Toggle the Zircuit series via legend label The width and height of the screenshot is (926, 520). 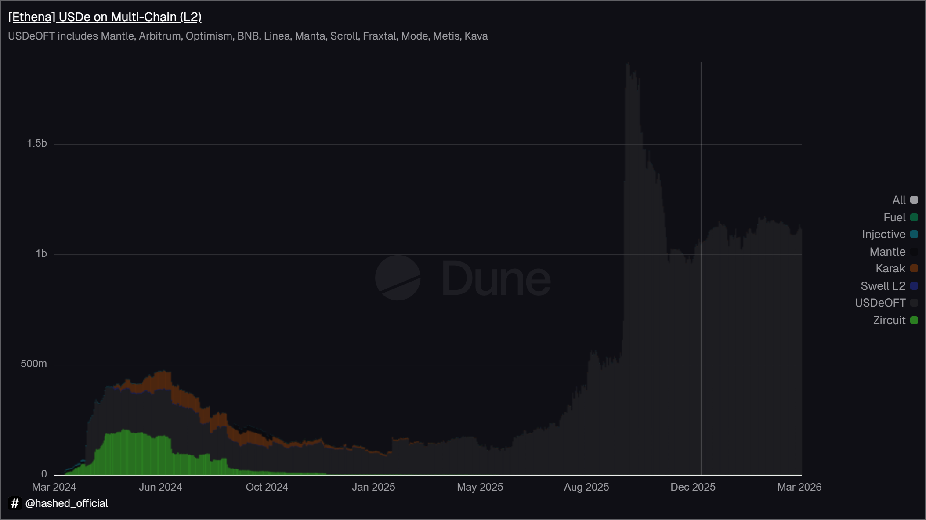[889, 320]
